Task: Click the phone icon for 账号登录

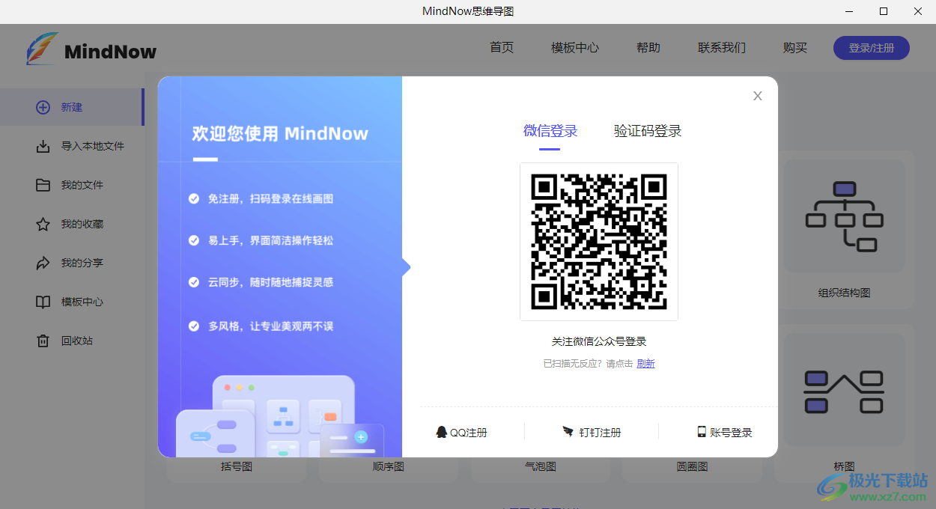Action: (x=702, y=432)
